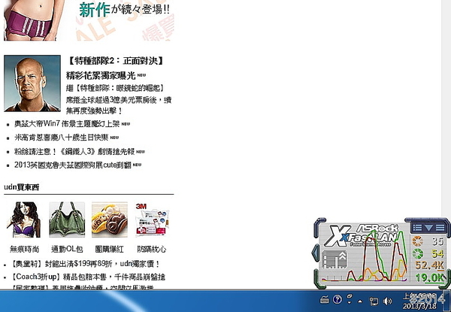Open the udn買東西 heading
Image resolution: width=451 pixels, height=312 pixels.
coord(22,187)
